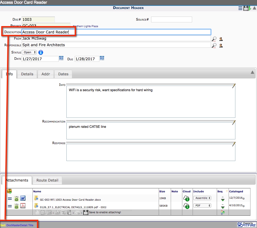This screenshot has width=257, height=228.
Task: Click the Spitfire logo in the footer
Action: tap(247, 224)
